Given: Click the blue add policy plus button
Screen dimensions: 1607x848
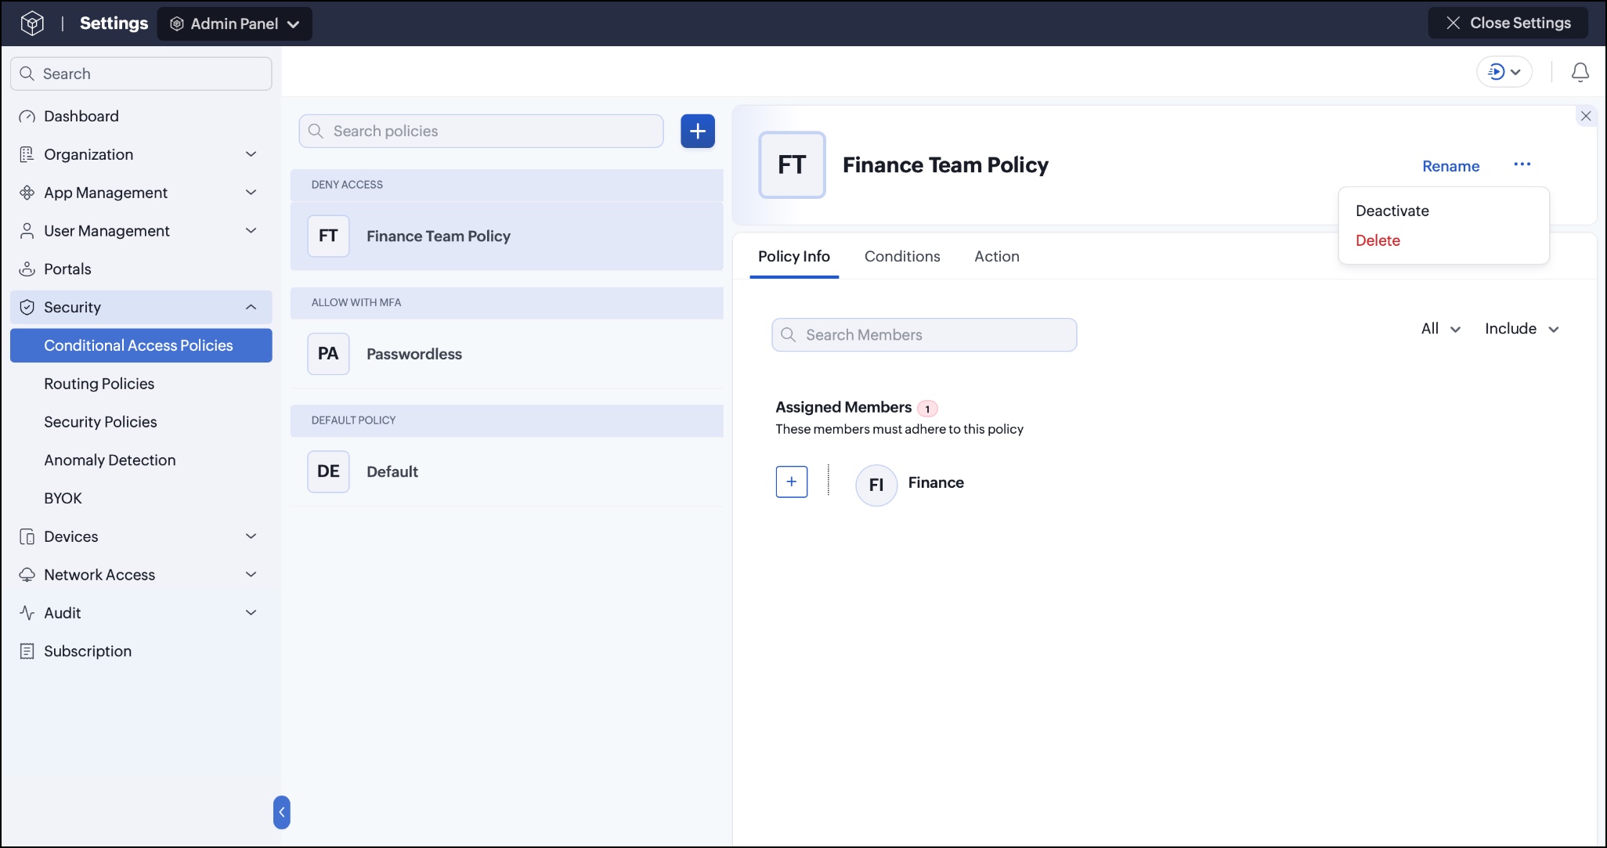Looking at the screenshot, I should (x=698, y=131).
